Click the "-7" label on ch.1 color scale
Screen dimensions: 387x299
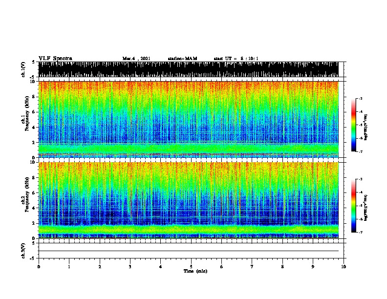coord(361,151)
